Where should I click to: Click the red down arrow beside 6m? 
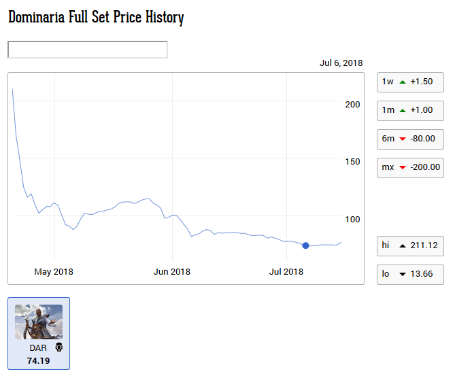click(403, 139)
